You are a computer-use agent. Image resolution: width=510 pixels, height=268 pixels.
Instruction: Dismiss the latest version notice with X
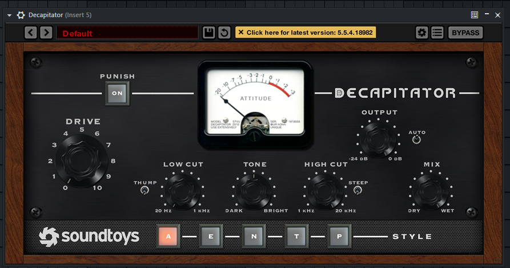point(241,32)
